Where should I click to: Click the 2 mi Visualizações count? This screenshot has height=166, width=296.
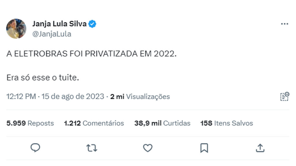click(x=140, y=97)
